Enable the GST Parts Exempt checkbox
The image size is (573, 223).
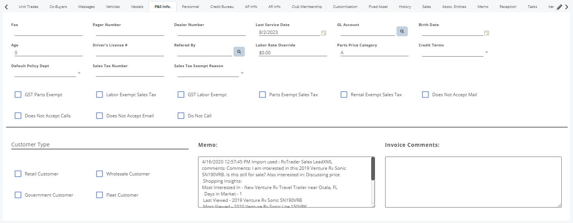[x=18, y=94]
